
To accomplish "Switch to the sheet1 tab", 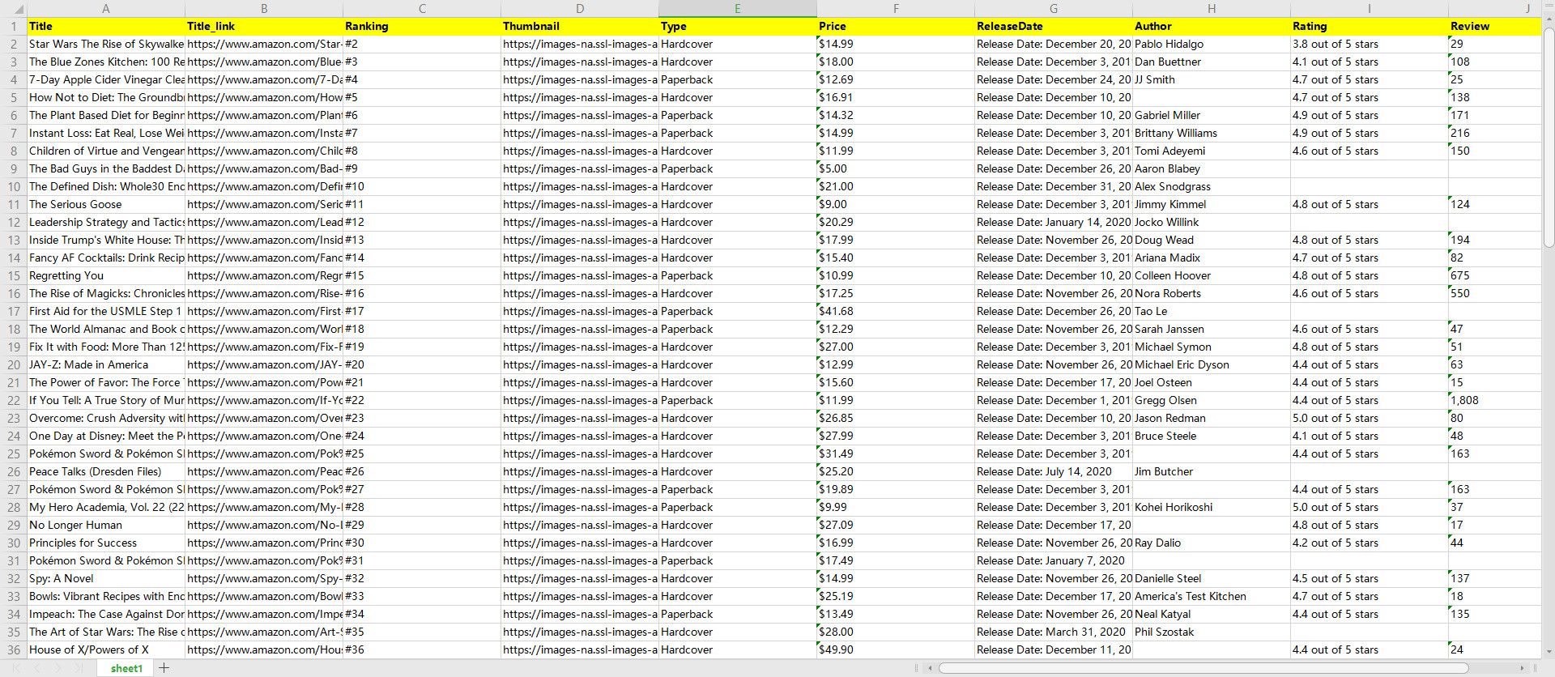I will point(126,668).
